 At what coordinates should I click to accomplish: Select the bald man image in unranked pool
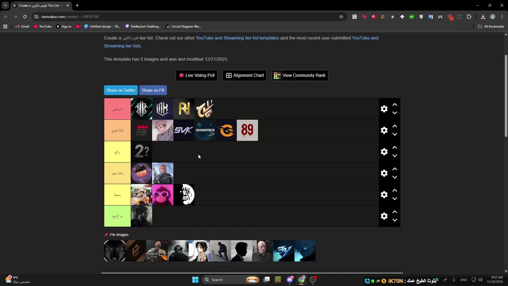click(263, 251)
